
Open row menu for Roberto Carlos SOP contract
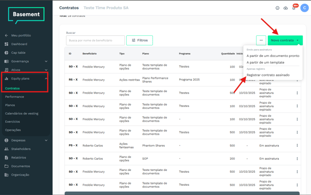coord(297,158)
